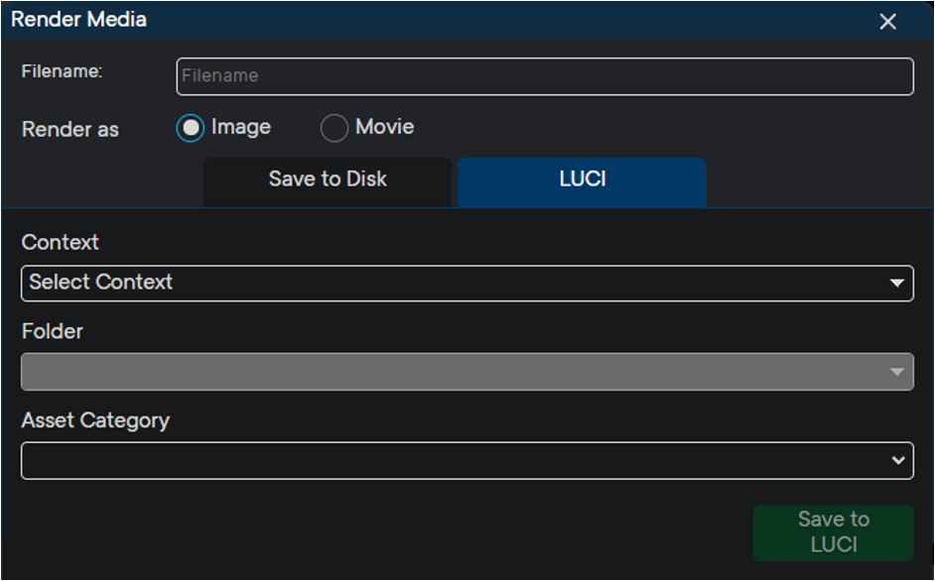The width and height of the screenshot is (935, 581).
Task: Click the Folder dropdown arrow icon
Action: (x=896, y=373)
